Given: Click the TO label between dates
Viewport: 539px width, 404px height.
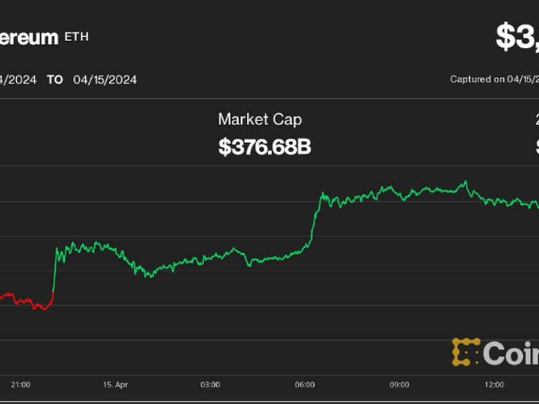Looking at the screenshot, I should tap(55, 79).
